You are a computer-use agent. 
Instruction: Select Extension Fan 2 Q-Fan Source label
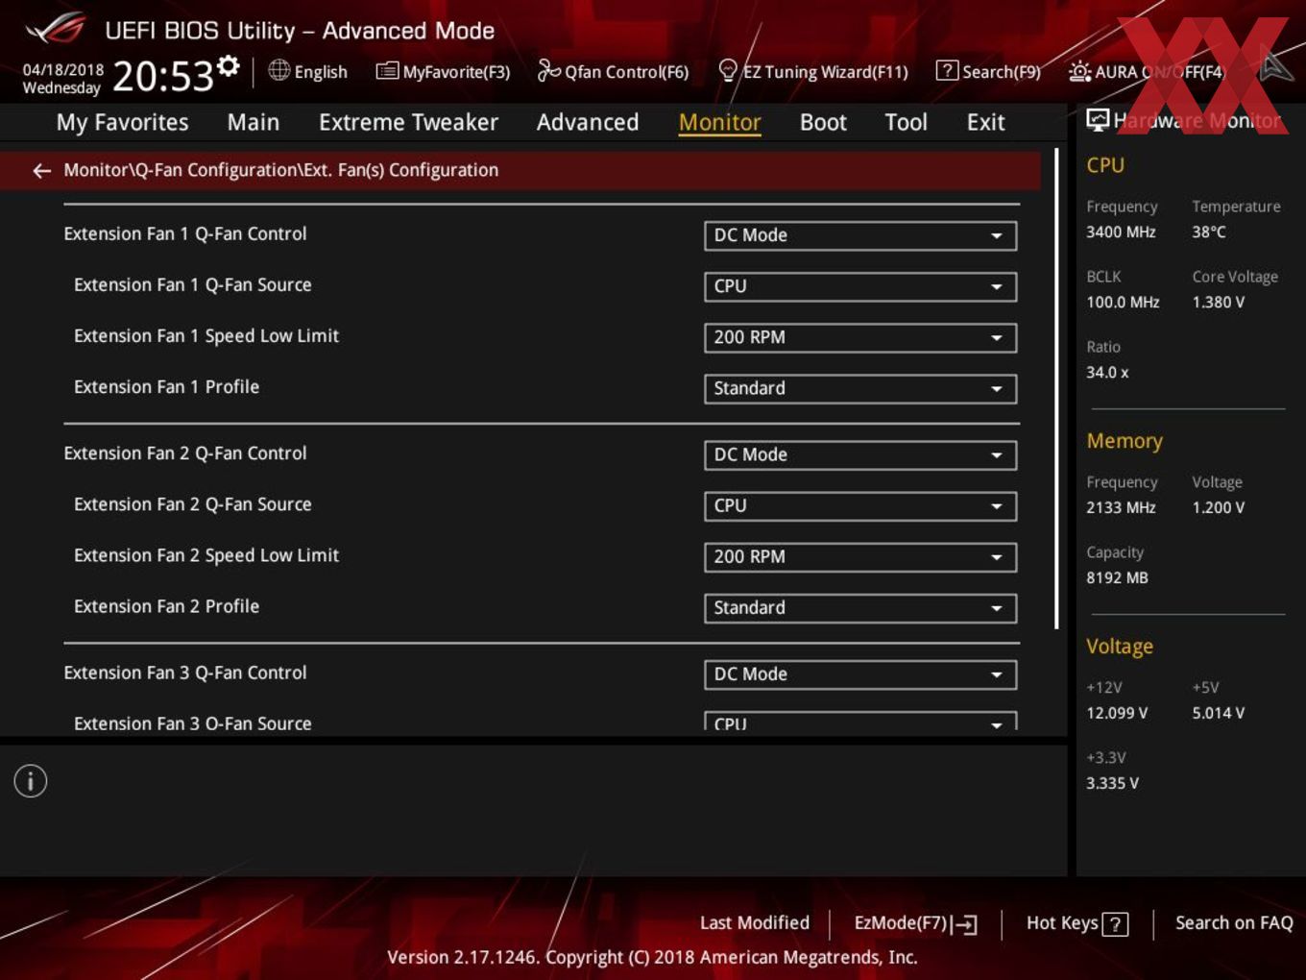[x=193, y=504]
